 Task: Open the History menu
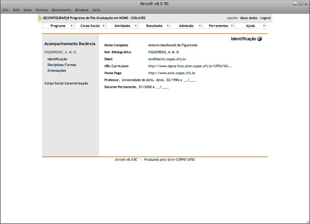click(x=42, y=10)
